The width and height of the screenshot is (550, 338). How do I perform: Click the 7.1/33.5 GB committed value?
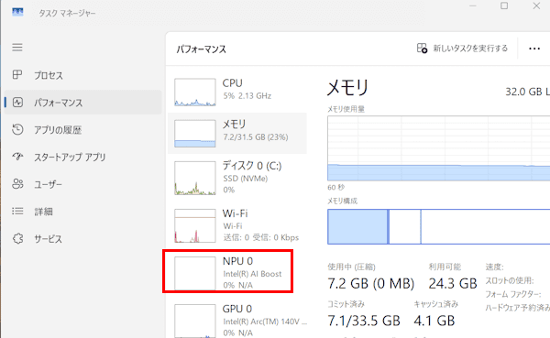pos(364,321)
